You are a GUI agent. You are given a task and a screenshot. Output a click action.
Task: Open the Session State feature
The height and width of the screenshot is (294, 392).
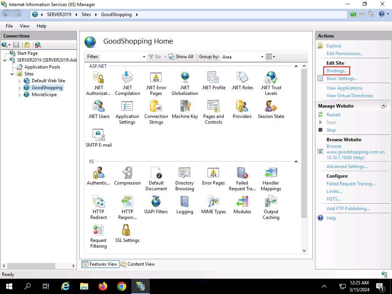271,109
